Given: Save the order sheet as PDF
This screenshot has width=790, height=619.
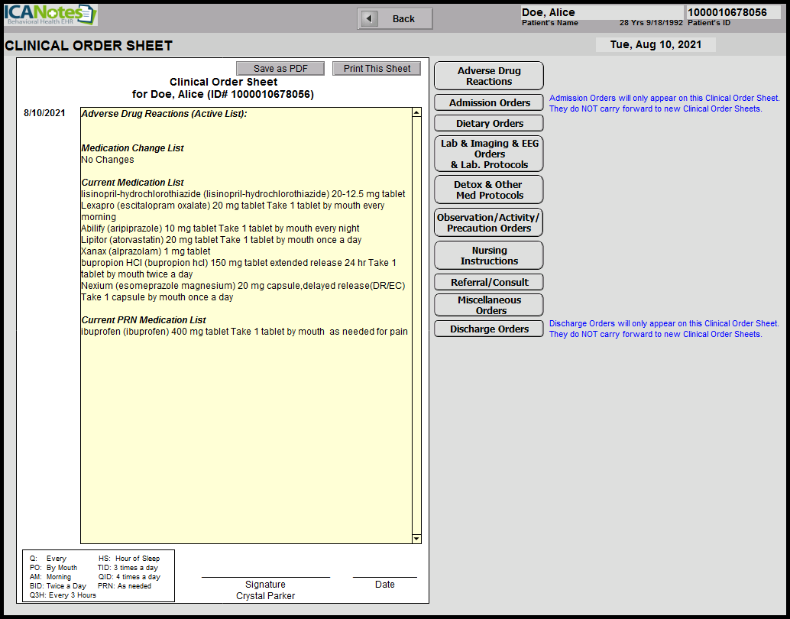Looking at the screenshot, I should pyautogui.click(x=280, y=69).
